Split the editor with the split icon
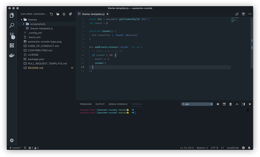The height and width of the screenshot is (157, 260). pos(243,14)
